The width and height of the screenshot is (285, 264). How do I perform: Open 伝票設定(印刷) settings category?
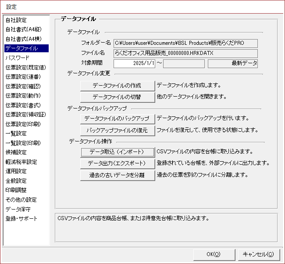coord(23,124)
